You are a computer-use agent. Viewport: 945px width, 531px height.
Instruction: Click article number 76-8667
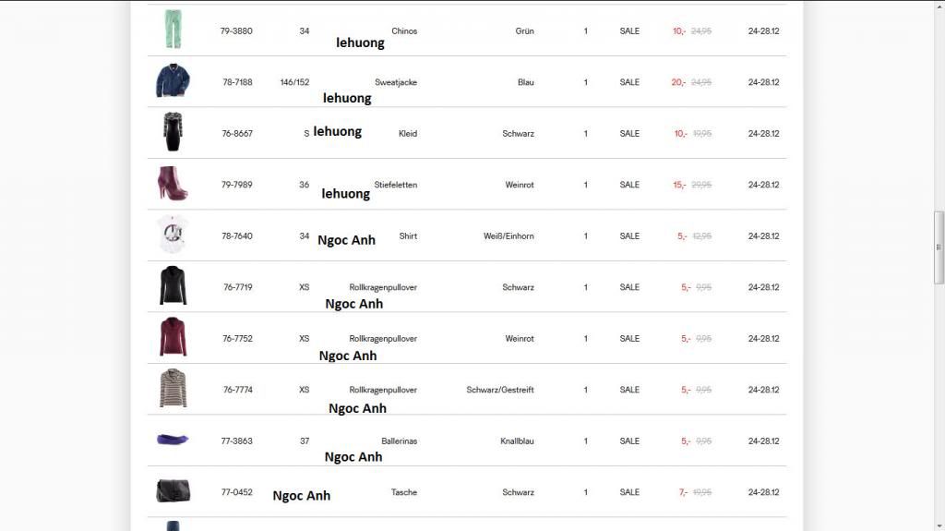click(236, 134)
